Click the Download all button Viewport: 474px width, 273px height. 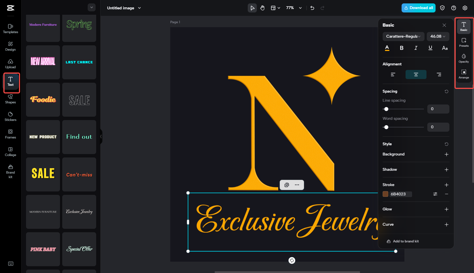[x=418, y=8]
